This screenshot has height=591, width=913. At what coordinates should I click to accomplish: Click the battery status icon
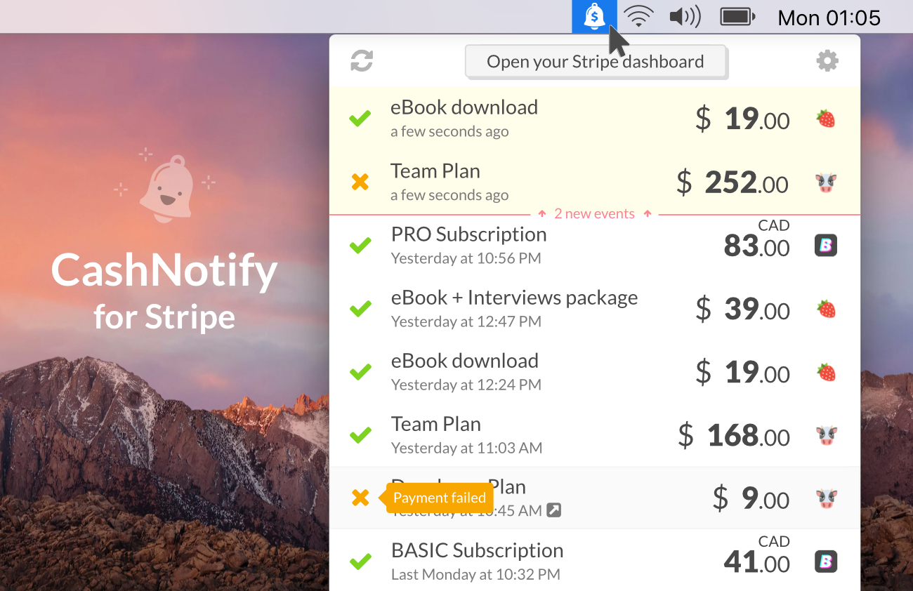click(737, 16)
